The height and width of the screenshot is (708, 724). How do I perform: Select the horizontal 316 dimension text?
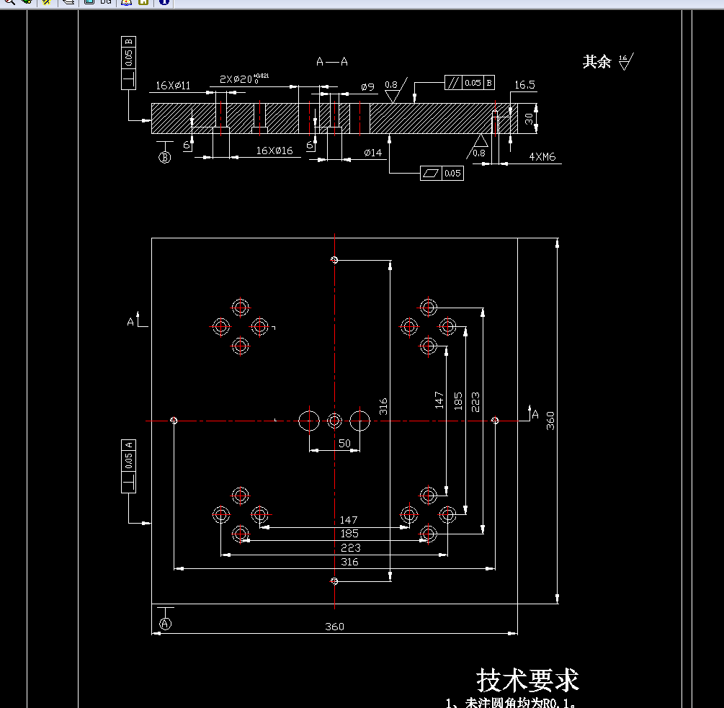(x=349, y=563)
